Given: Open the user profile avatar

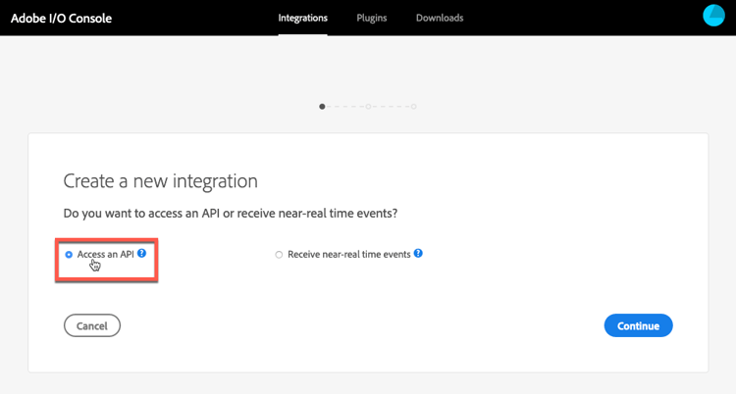Looking at the screenshot, I should point(713,16).
